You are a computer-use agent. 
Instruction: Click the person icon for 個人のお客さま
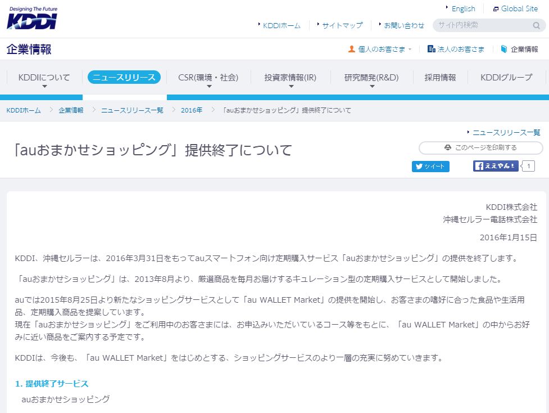point(352,49)
